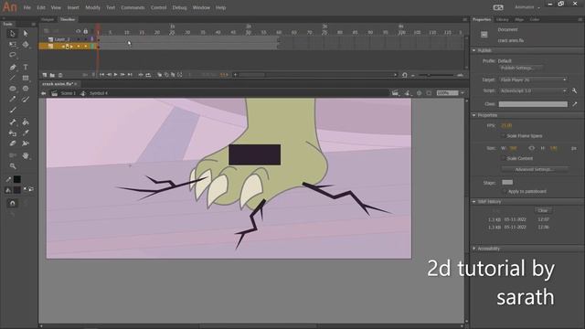Select the Free Transform tool
Image resolution: width=585 pixels, height=329 pixels.
coord(13,44)
